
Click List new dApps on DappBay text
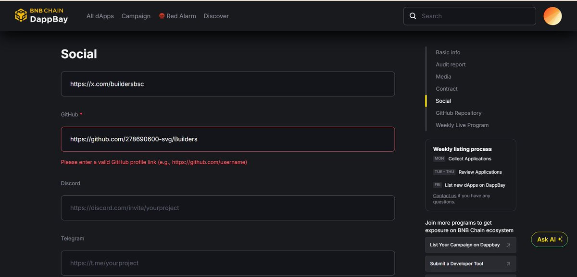click(475, 185)
